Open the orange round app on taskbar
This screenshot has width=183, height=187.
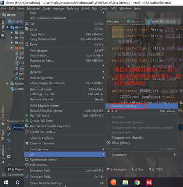click(x=114, y=182)
